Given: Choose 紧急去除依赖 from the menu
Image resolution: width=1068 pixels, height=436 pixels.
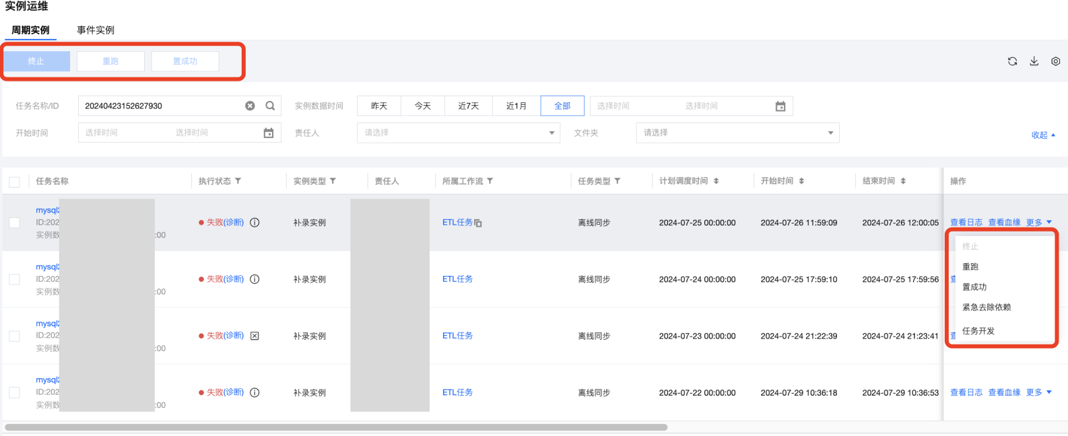Looking at the screenshot, I should 986,307.
